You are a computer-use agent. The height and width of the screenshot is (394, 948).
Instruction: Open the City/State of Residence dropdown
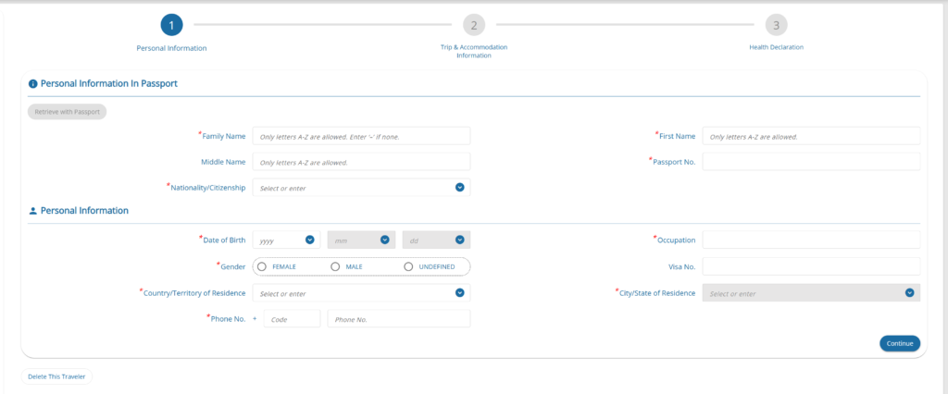(909, 293)
